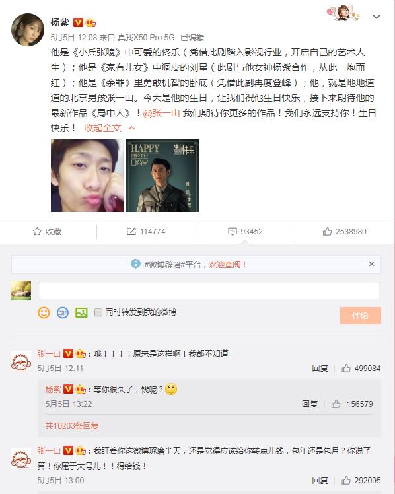Like 杨紫's reply with 156579 likes
Viewport: 395px width, 494px height.
336,404
